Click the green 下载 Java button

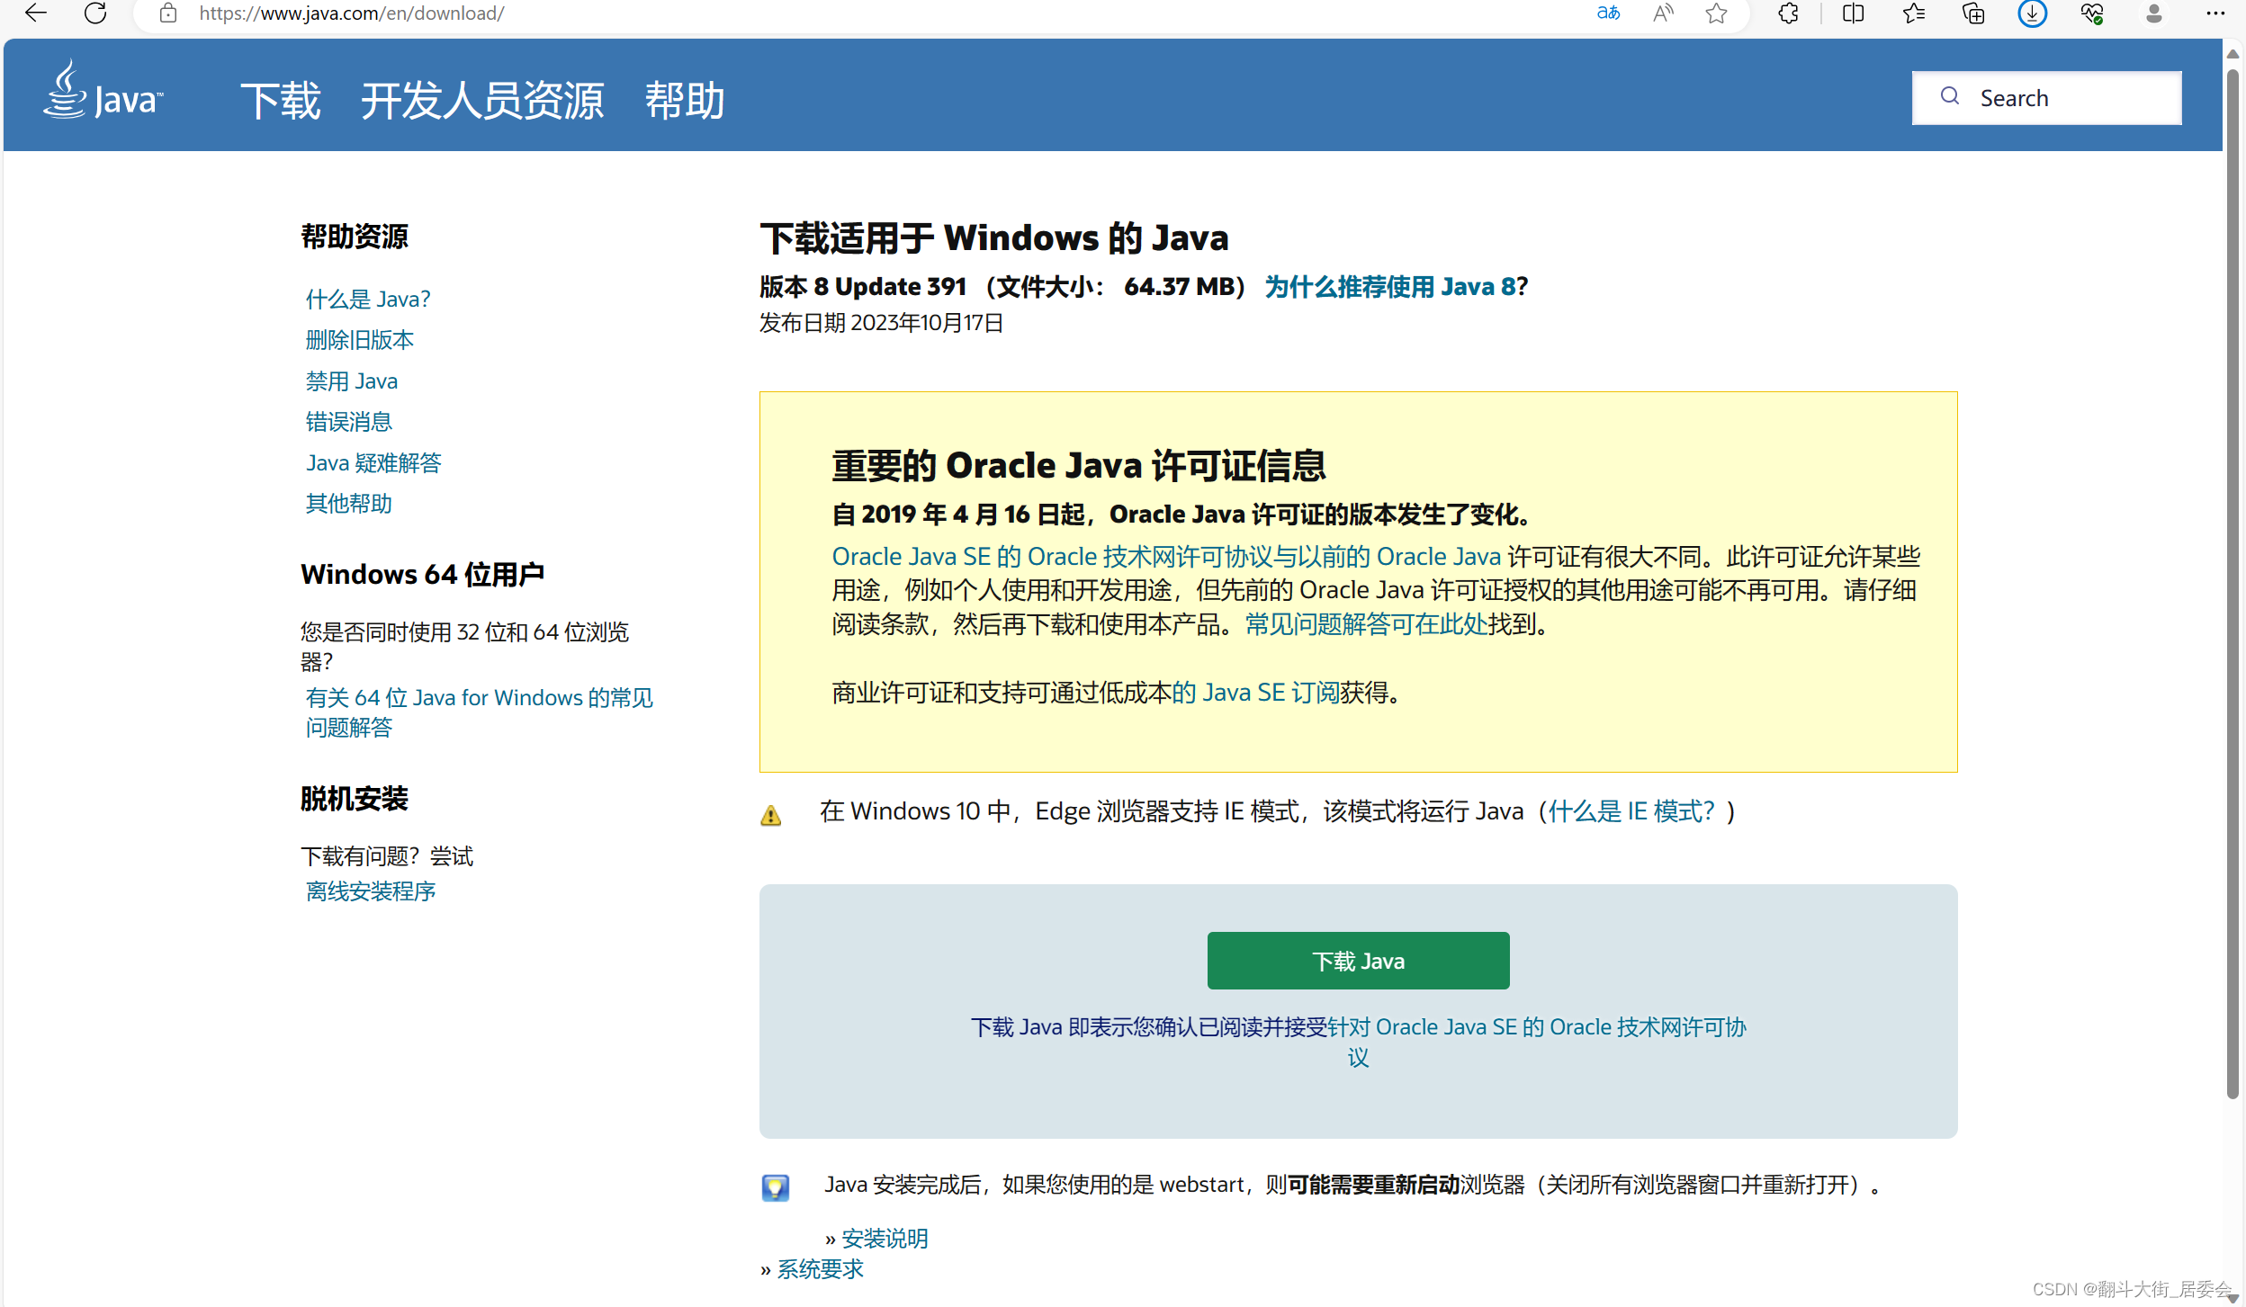point(1357,961)
